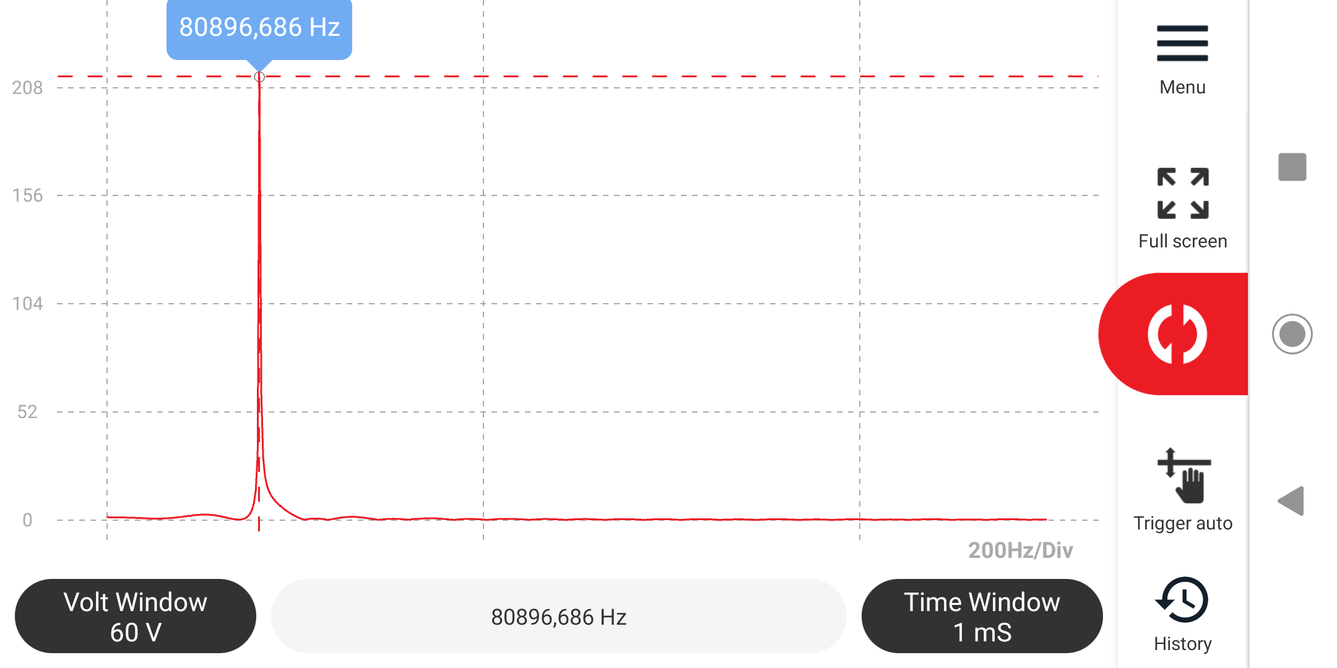Open the hamburger Menu icon
This screenshot has width=1337, height=668.
pos(1182,43)
